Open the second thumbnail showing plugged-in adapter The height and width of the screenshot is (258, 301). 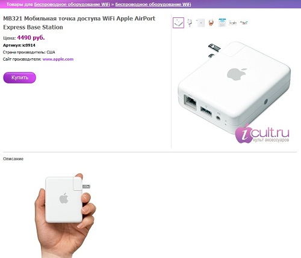190,23
